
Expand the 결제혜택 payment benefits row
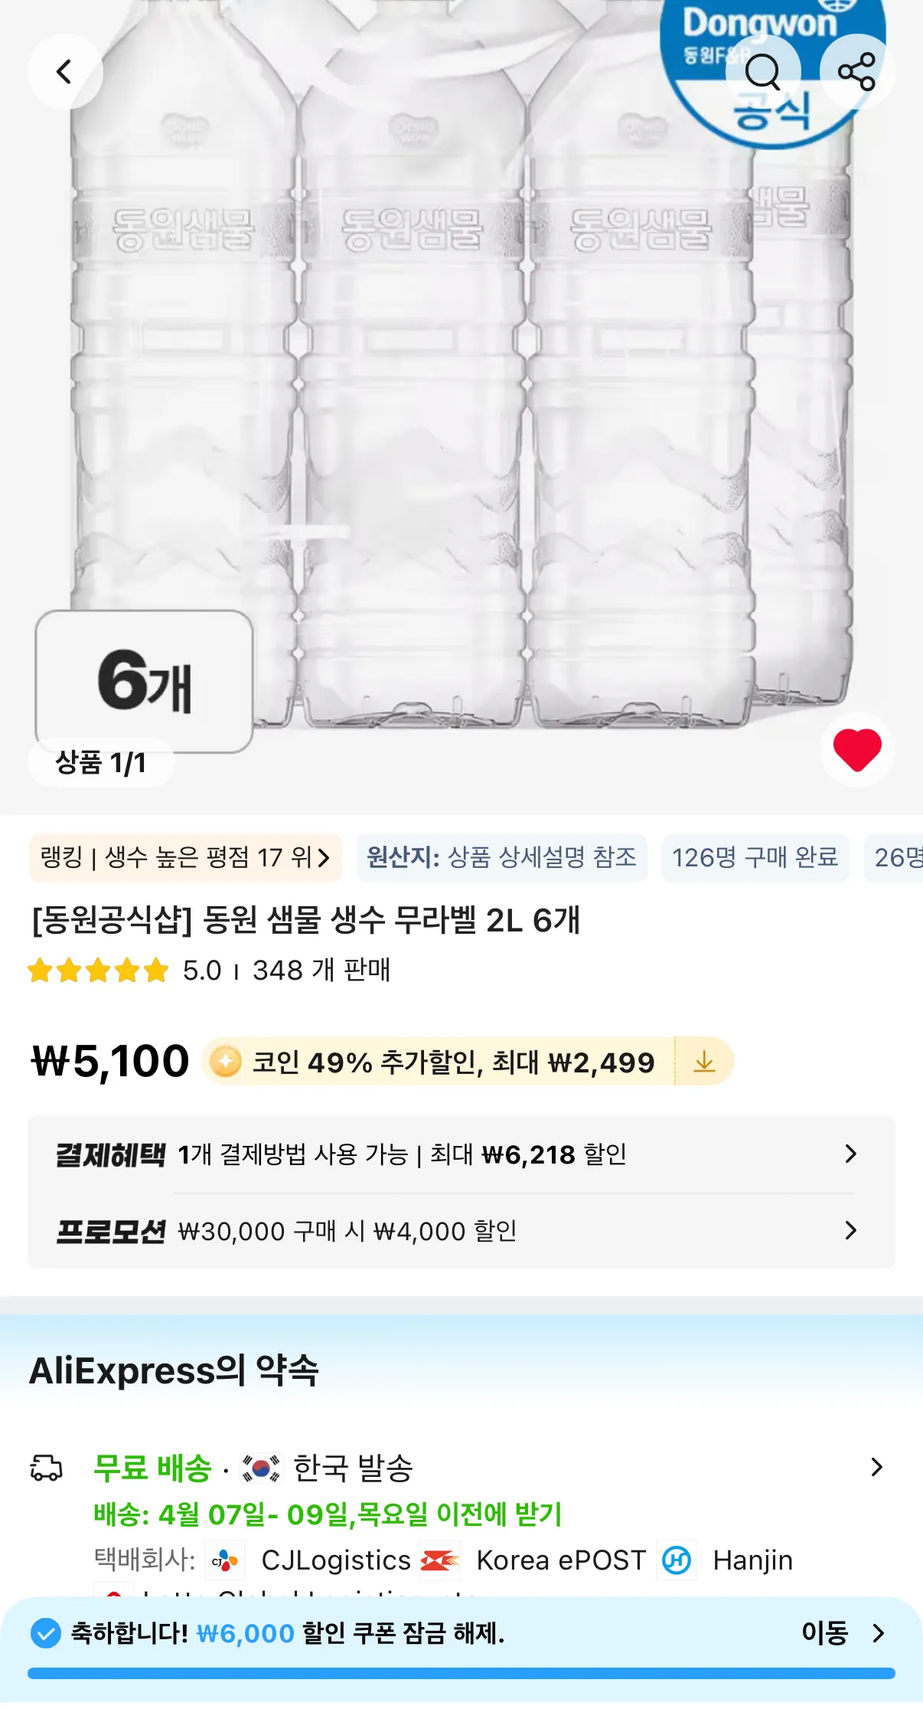coord(850,1154)
